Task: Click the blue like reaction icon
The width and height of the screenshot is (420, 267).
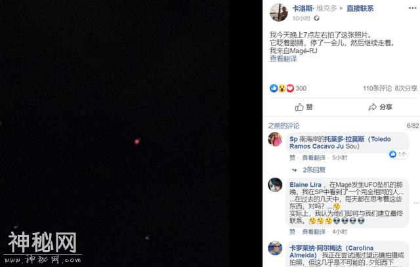Action: point(274,88)
